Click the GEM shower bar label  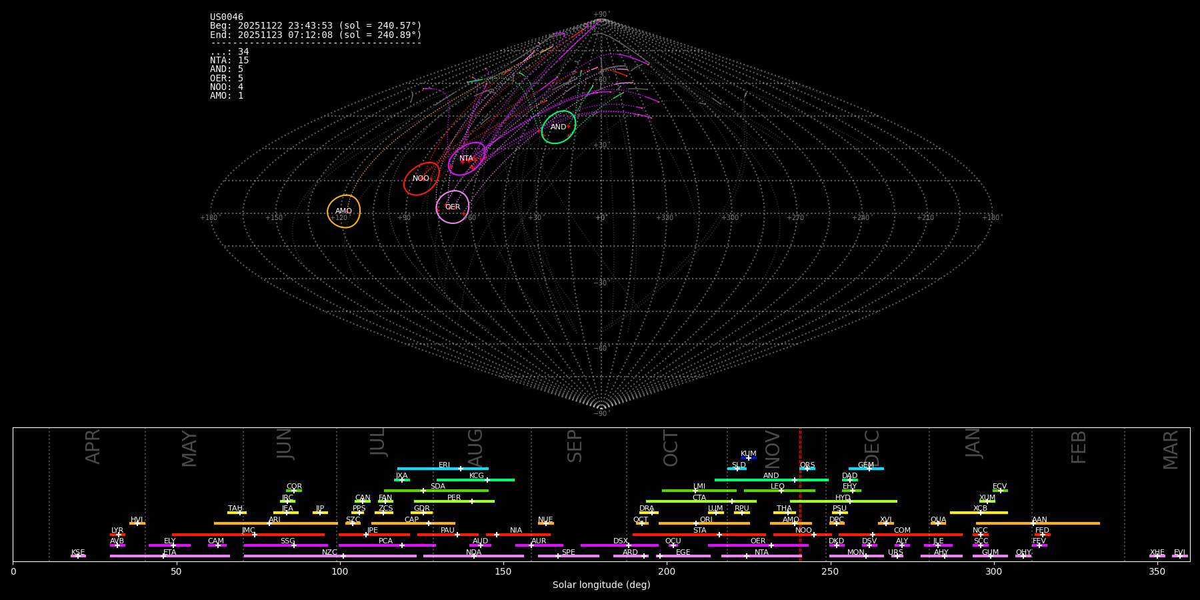click(865, 465)
